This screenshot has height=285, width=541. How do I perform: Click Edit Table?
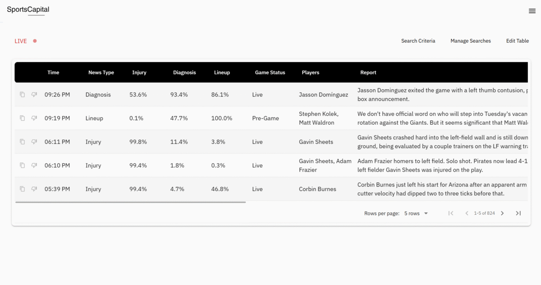point(518,41)
